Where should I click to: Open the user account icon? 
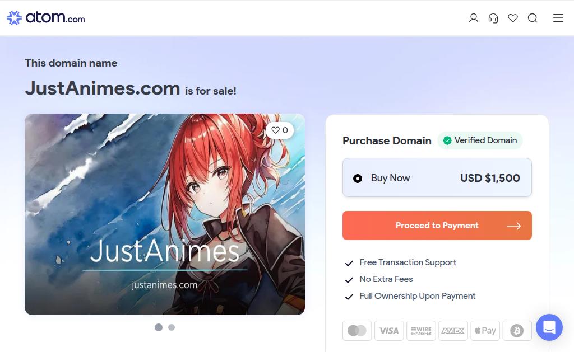point(473,18)
